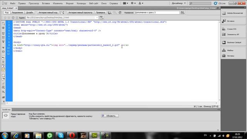Open recent snippets from the coding toolbar
Image resolution: width=247 pixels, height=139 pixels.
coord(3,87)
